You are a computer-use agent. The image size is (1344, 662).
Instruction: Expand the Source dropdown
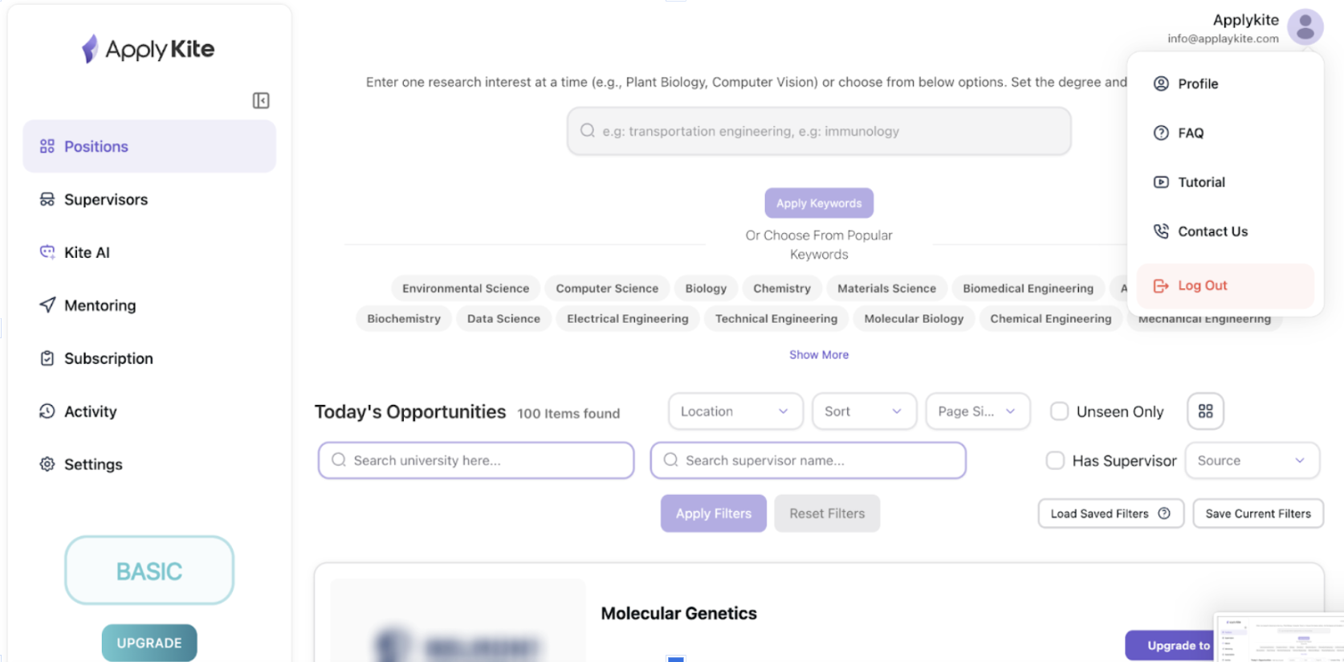[1252, 460]
